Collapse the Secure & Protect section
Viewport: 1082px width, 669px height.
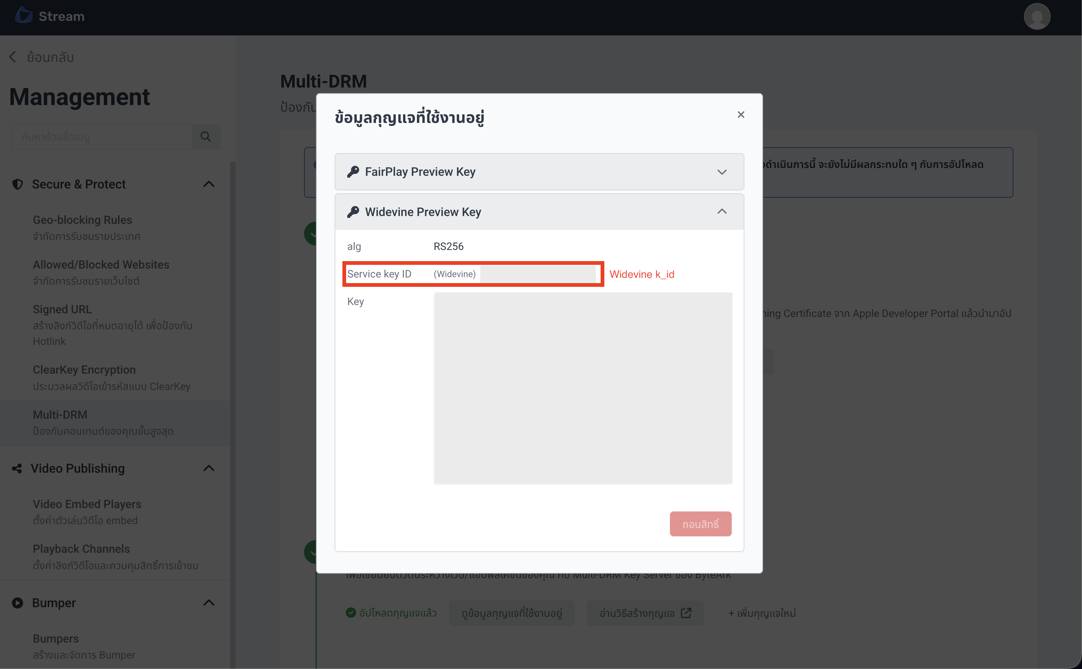(x=209, y=184)
